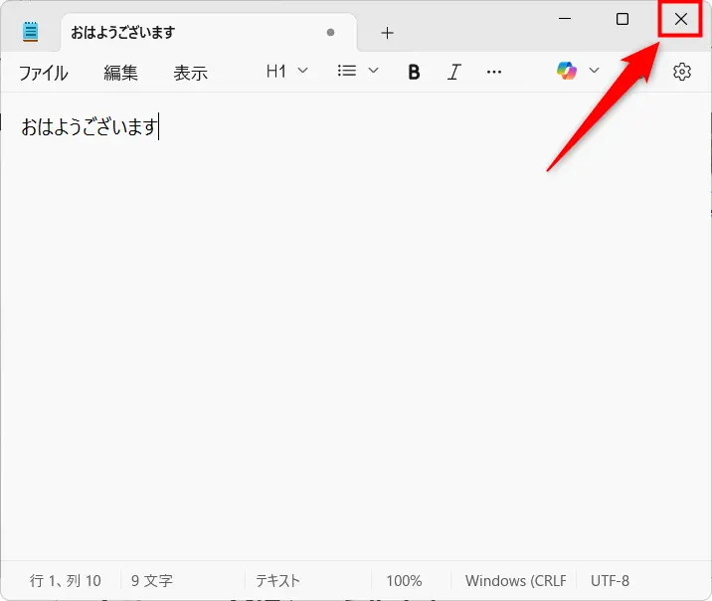Expand the Copilot dropdown chevron
712x601 pixels.
[594, 71]
